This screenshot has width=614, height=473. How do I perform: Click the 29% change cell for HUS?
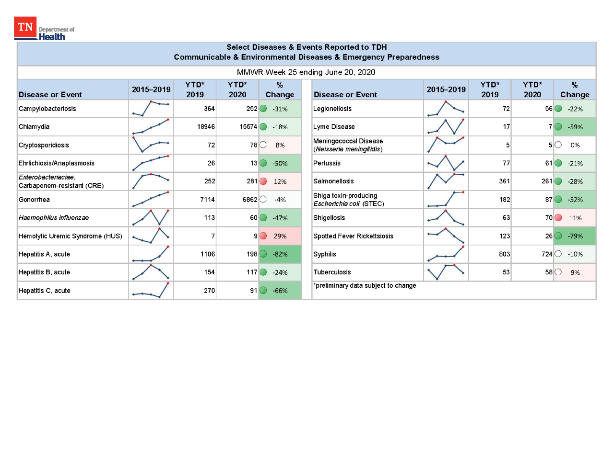[280, 236]
